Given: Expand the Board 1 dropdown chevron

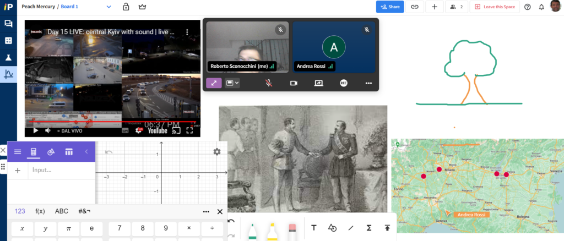Looking at the screenshot, I should tap(109, 7).
